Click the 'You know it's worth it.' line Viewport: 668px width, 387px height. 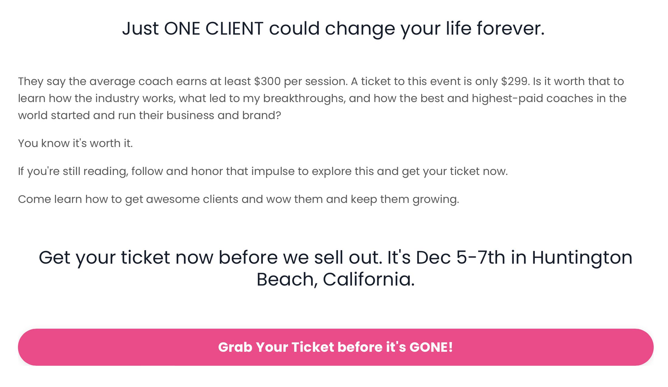pyautogui.click(x=75, y=143)
